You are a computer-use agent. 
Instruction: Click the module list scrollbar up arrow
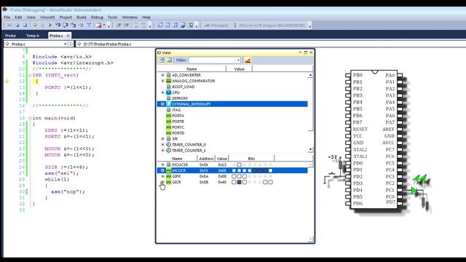pyautogui.click(x=310, y=75)
